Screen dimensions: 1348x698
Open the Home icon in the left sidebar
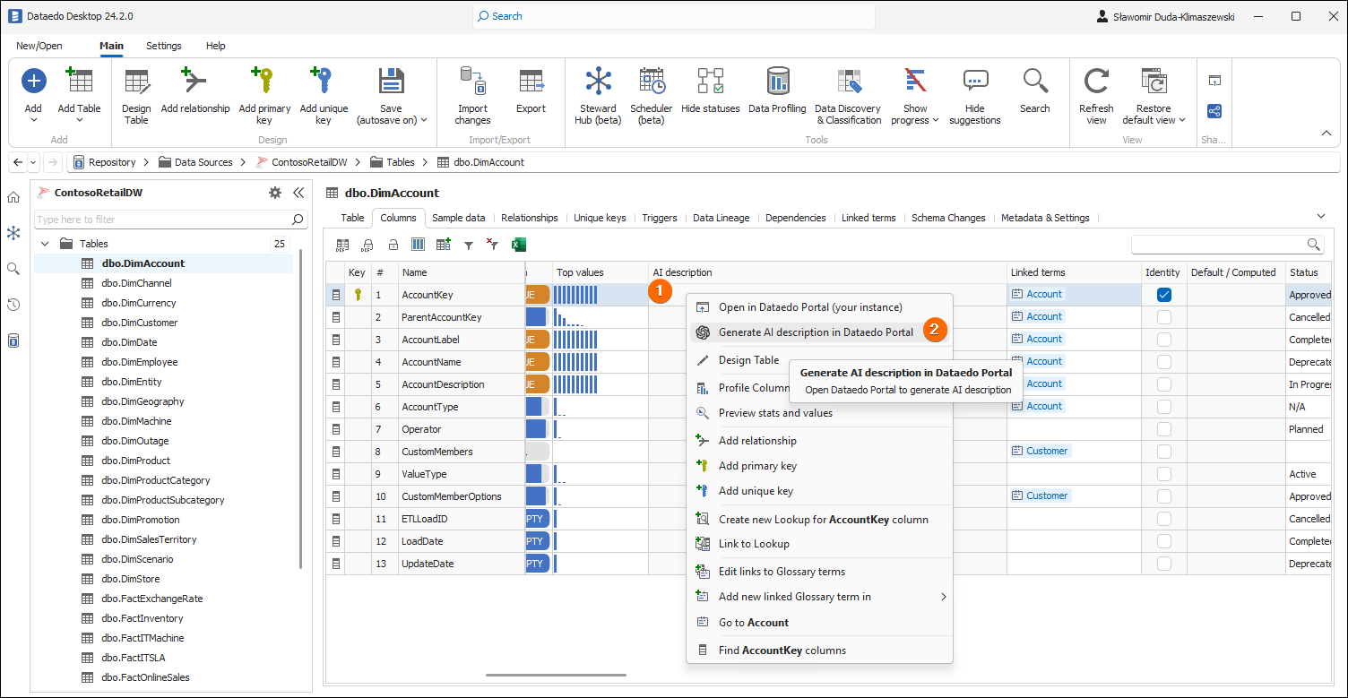pyautogui.click(x=13, y=197)
